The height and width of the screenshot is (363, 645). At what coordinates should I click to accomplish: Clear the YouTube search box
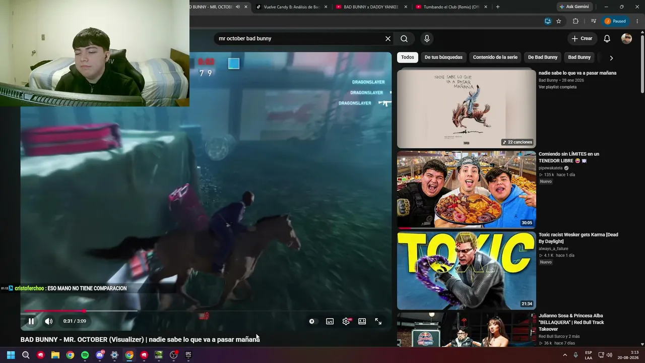click(388, 38)
